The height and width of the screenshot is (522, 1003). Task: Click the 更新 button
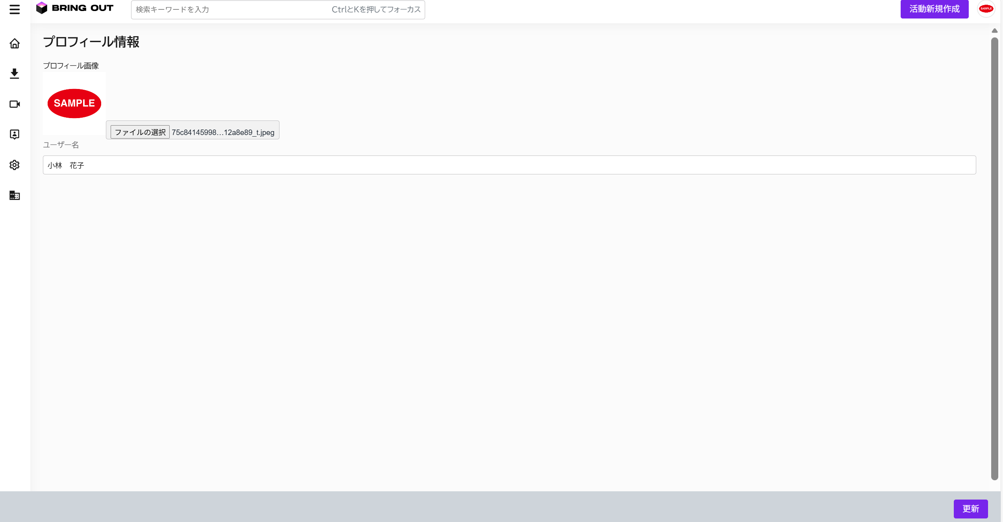coord(971,509)
